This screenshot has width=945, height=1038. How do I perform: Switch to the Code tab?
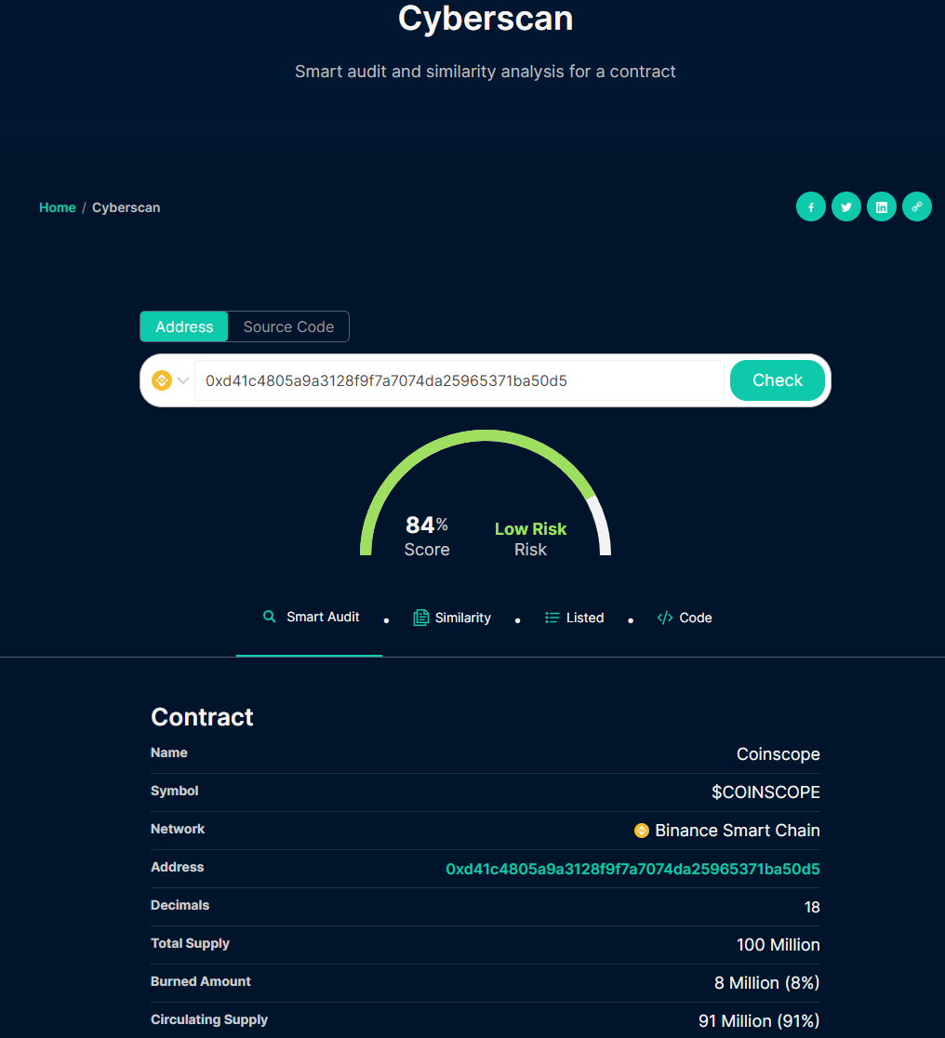click(x=695, y=618)
